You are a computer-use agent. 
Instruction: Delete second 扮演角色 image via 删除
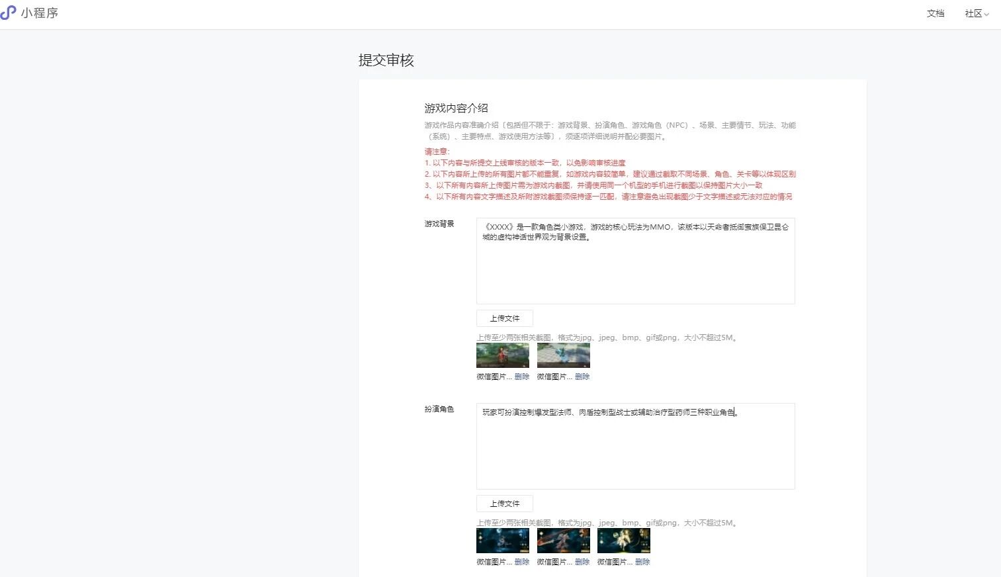point(582,562)
